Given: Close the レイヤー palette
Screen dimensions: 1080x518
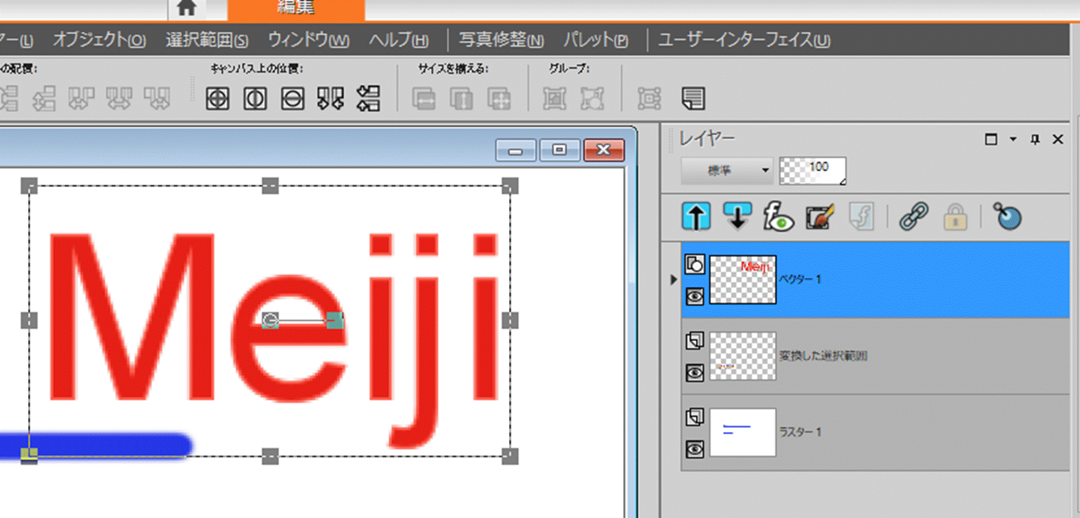Looking at the screenshot, I should coord(1057,140).
